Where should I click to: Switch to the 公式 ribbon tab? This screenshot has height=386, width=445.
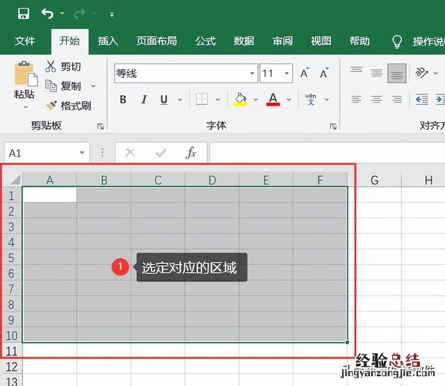(x=205, y=41)
